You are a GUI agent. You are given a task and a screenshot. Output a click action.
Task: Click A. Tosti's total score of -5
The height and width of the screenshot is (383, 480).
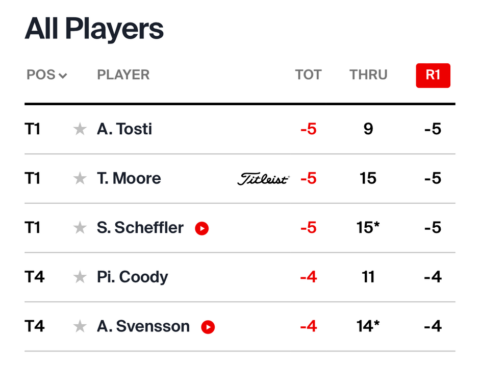(309, 129)
